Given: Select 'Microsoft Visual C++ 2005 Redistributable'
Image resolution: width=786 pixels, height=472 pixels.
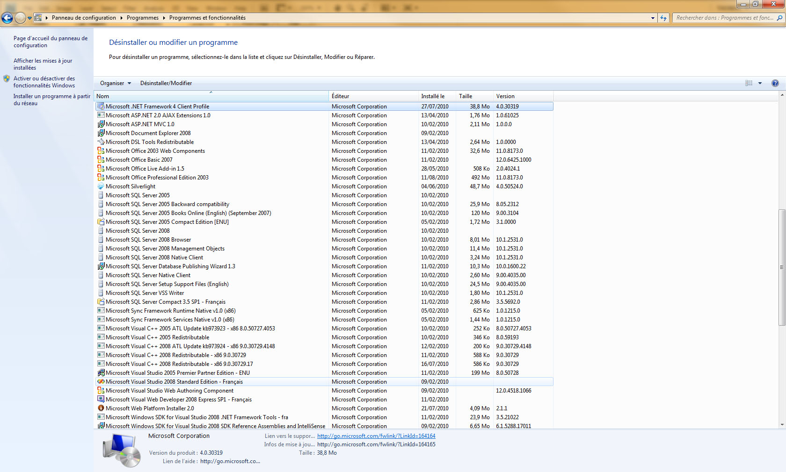Looking at the screenshot, I should point(324,337).
